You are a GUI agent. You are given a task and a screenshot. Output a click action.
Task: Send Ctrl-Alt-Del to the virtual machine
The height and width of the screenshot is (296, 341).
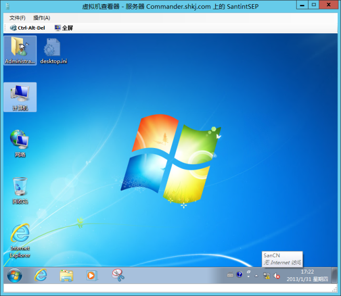pos(27,28)
